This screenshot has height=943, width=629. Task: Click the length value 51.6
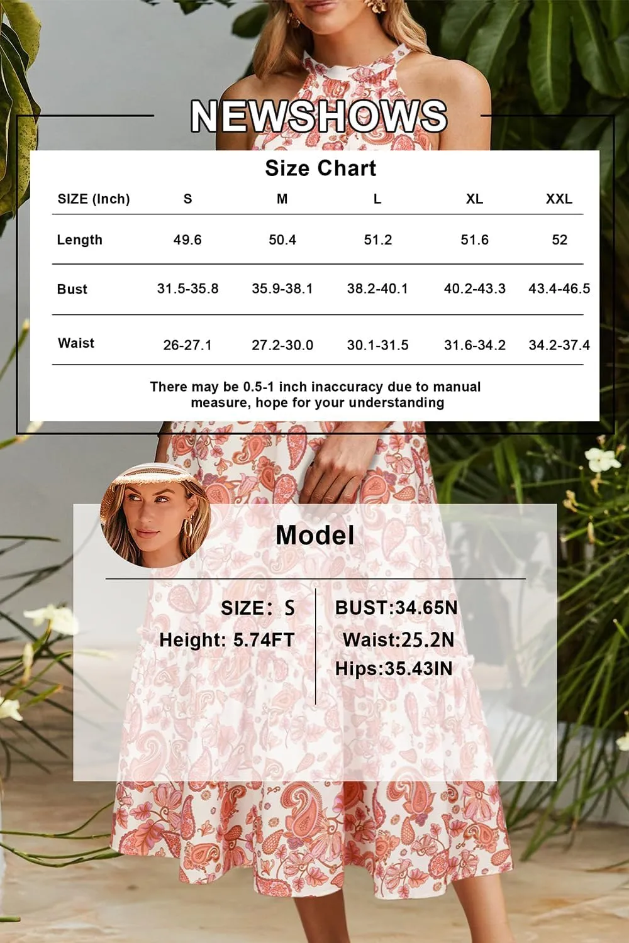(475, 240)
